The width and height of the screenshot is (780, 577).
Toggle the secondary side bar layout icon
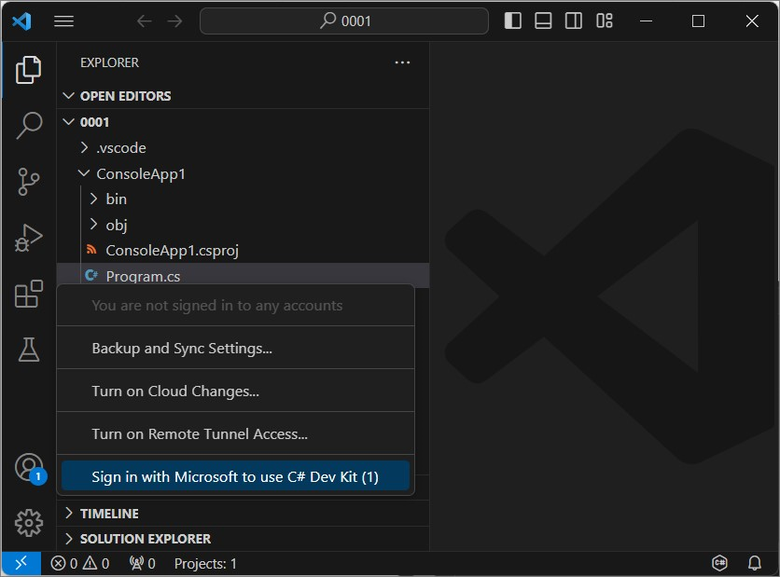pos(574,21)
